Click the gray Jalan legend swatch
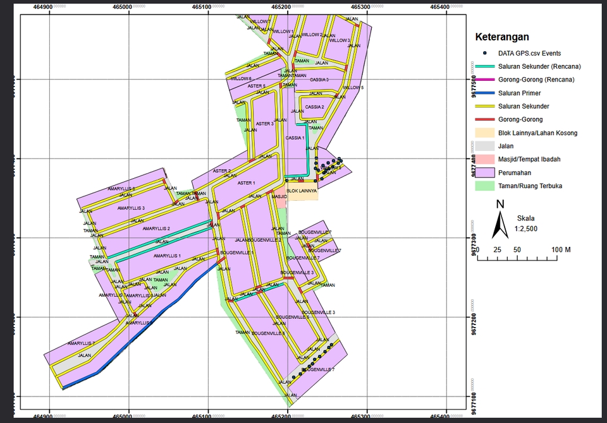 484,146
